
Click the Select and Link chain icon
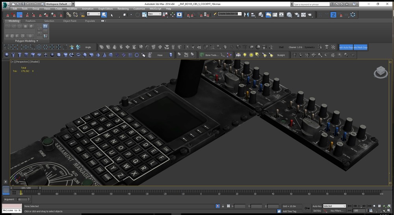pyautogui.click(x=69, y=15)
